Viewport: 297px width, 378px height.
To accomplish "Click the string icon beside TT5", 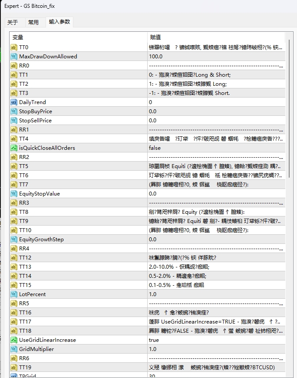I will click(14, 166).
